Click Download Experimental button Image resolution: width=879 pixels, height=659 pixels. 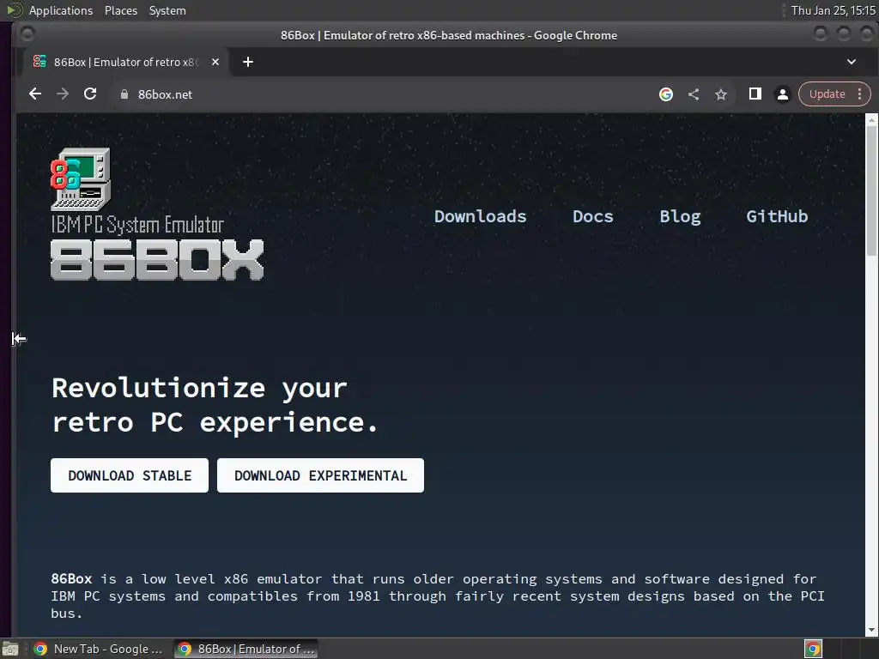tap(321, 475)
